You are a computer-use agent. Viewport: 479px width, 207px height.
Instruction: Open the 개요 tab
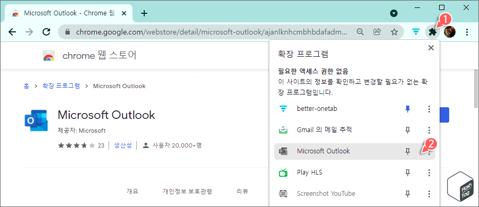133,192
